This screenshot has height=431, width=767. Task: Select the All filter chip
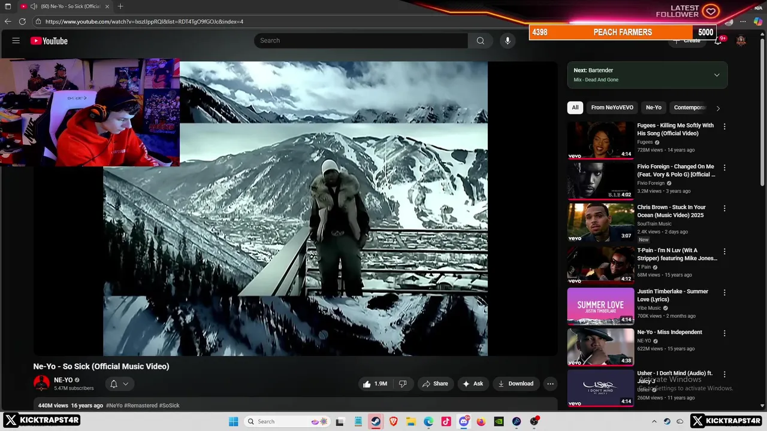pos(575,108)
